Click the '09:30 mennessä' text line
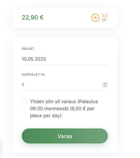Image resolution: width=140 pixels, height=158 pixels. (x=49, y=109)
